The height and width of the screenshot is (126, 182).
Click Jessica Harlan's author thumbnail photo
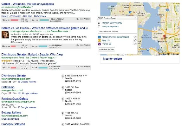5,34
